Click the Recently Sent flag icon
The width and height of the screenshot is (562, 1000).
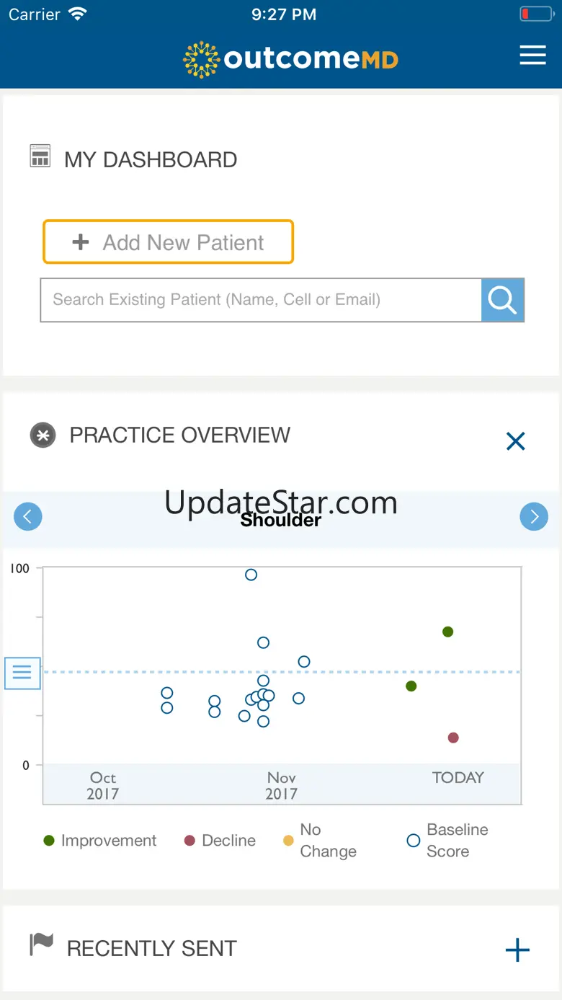[x=41, y=944]
